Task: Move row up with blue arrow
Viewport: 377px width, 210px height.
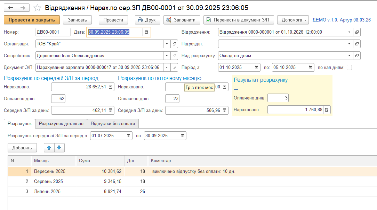Action: pyautogui.click(x=49, y=148)
